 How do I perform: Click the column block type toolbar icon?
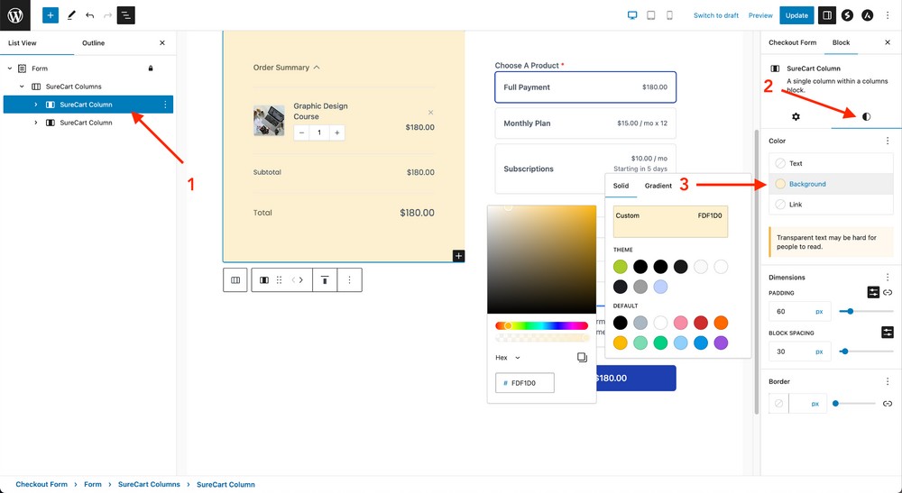[x=264, y=280]
